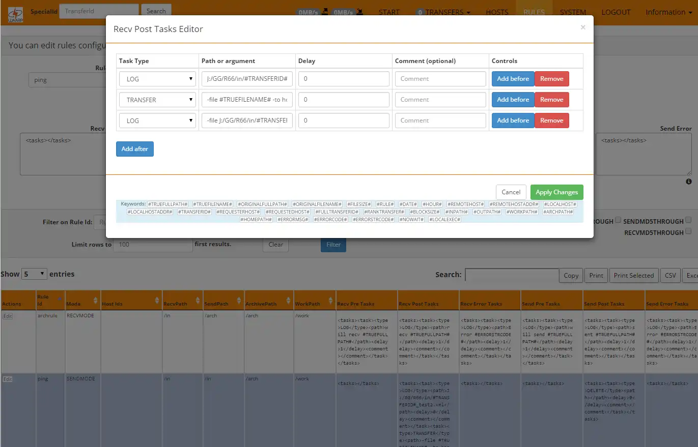
Task: Open the TRANSFER task type dropdown
Action: tap(157, 100)
